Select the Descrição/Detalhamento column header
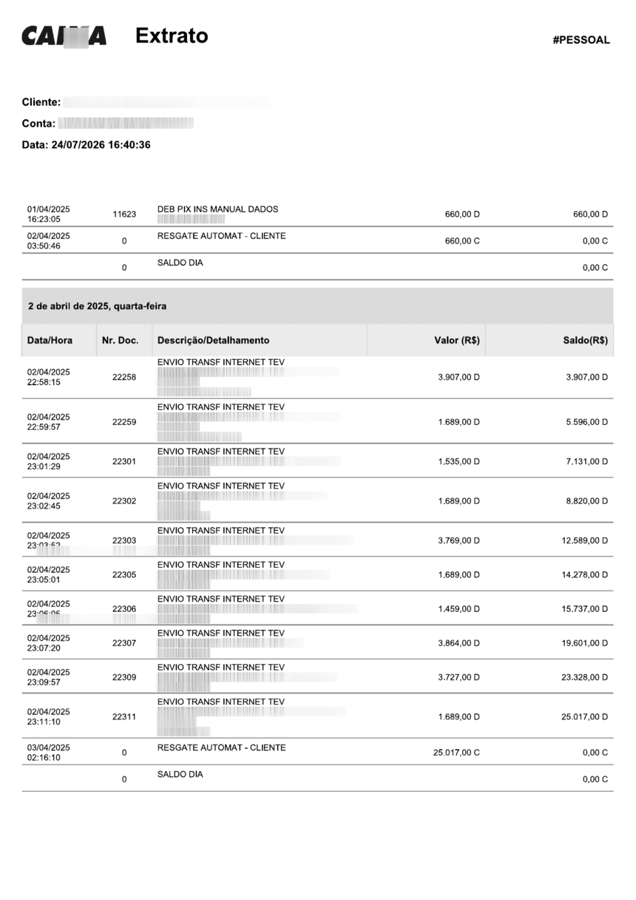636x900 pixels. 213,340
